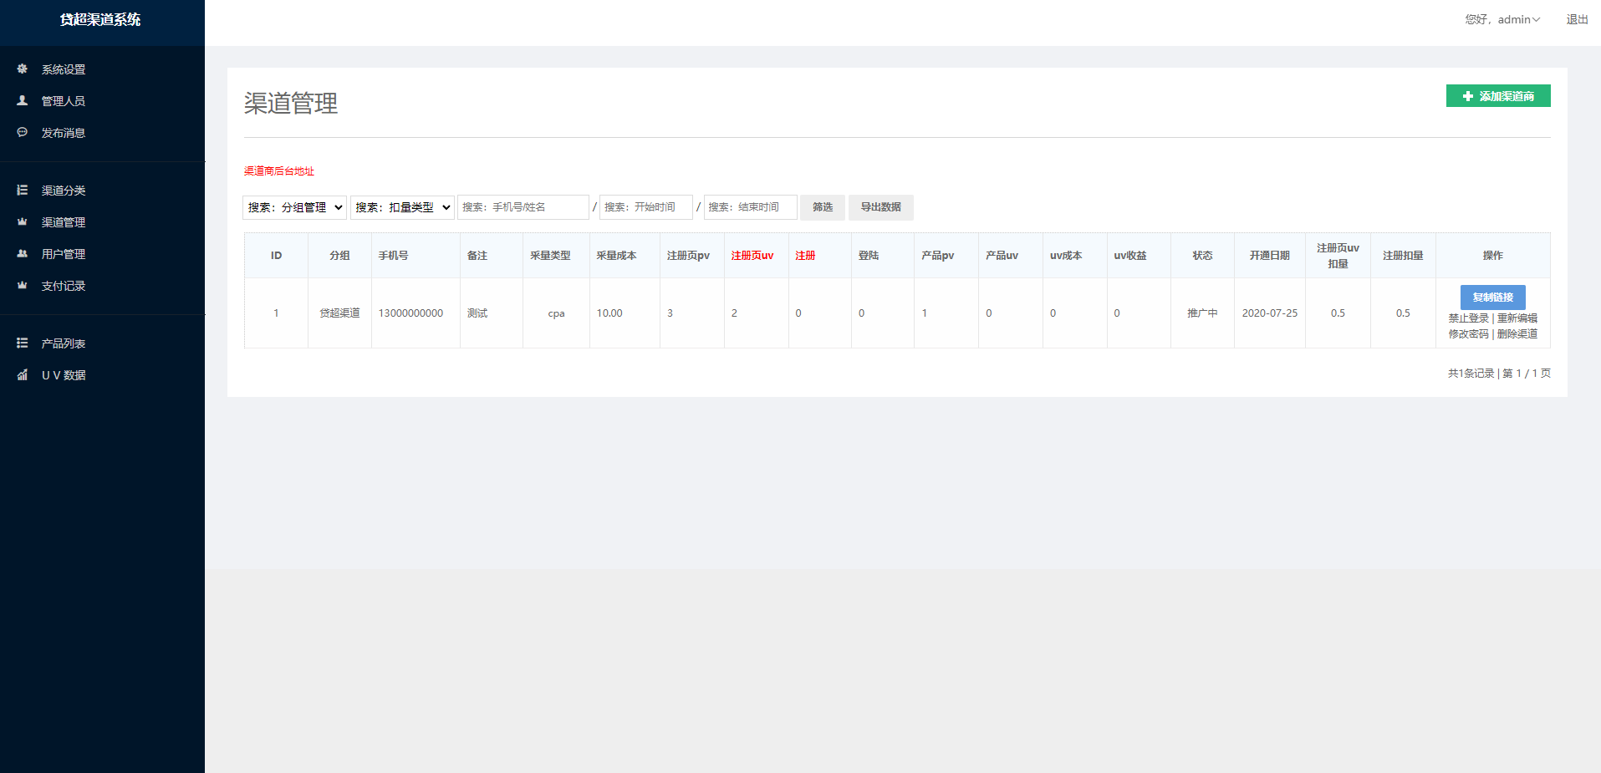Export data with 导出数据 button
This screenshot has height=773, width=1601.
tap(880, 207)
